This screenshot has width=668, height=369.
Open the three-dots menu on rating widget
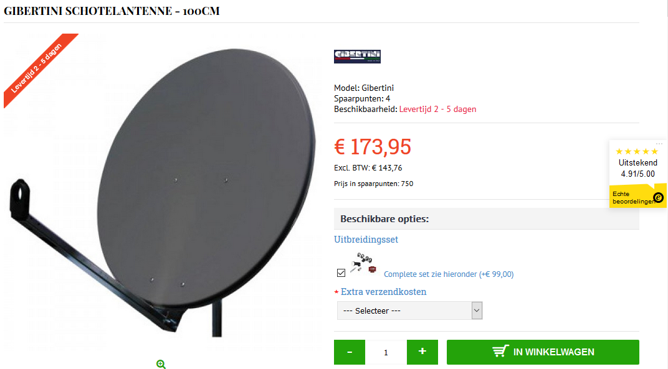tap(659, 144)
